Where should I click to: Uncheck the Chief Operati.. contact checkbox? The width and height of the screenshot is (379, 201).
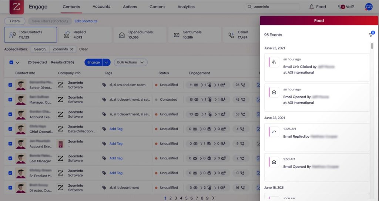10,129
